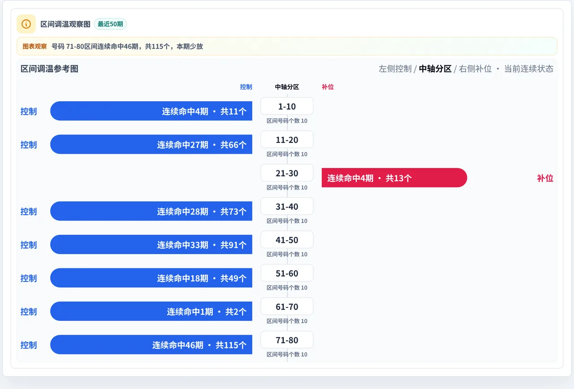The width and height of the screenshot is (574, 389).
Task: Click the 控制 label beside 1-10 row
Action: tap(29, 111)
